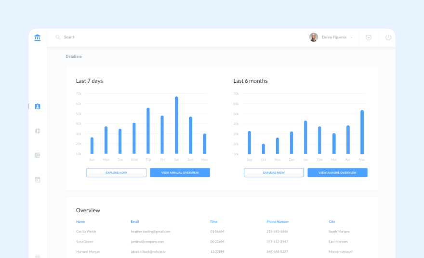Open the wallet sidebar icon
424x258 pixels.
(x=38, y=155)
